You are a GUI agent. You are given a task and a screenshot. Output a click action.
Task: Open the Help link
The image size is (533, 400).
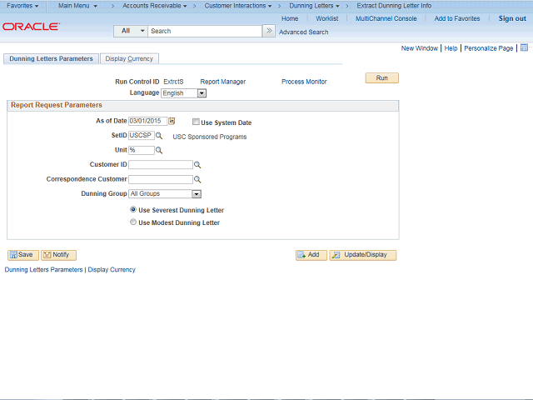(451, 48)
